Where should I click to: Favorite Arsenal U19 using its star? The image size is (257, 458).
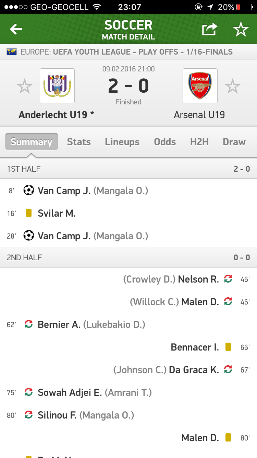[233, 86]
